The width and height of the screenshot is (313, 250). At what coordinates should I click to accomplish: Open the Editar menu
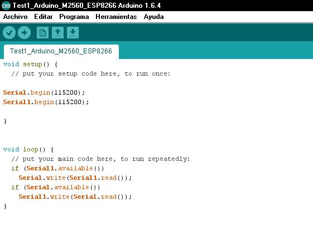point(44,17)
